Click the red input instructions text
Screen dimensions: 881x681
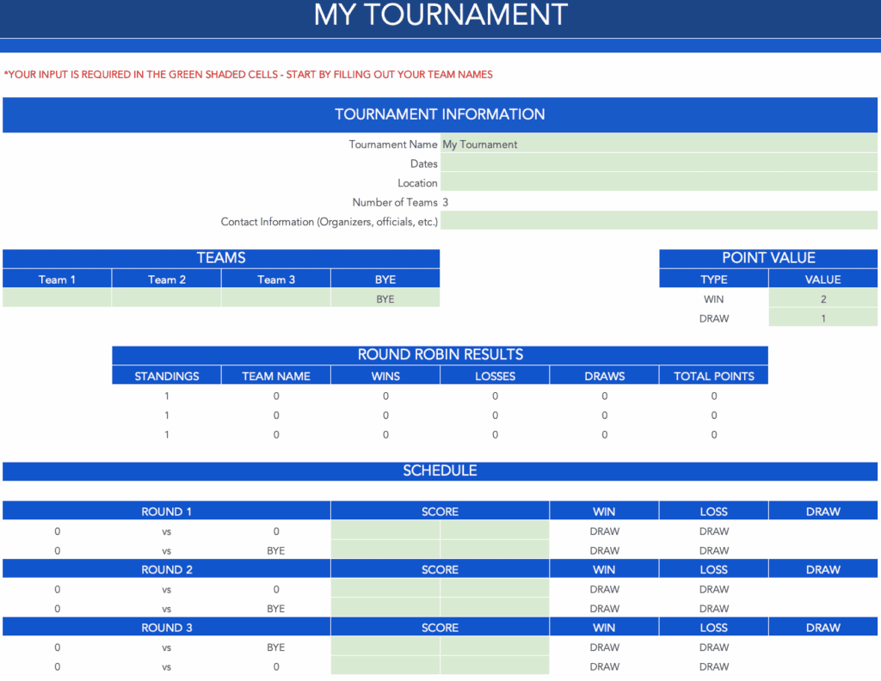click(x=248, y=74)
